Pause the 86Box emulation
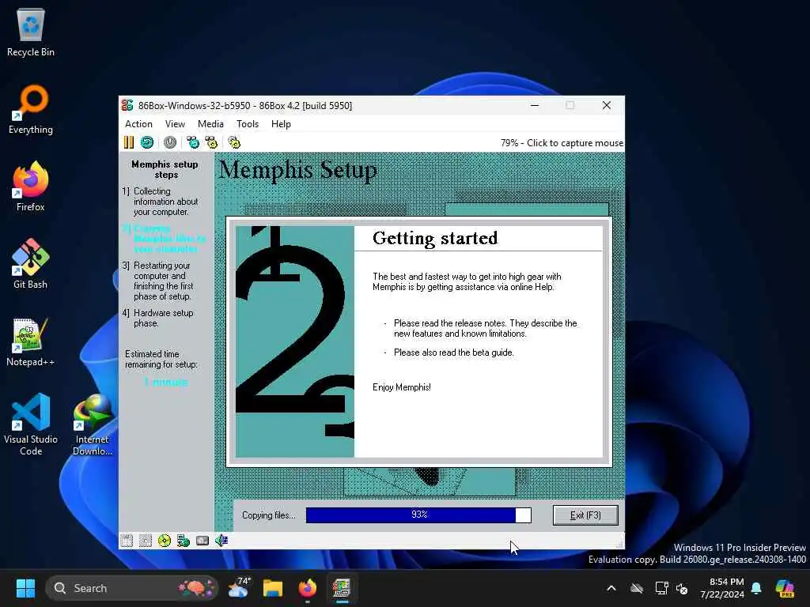The height and width of the screenshot is (607, 810). click(129, 142)
